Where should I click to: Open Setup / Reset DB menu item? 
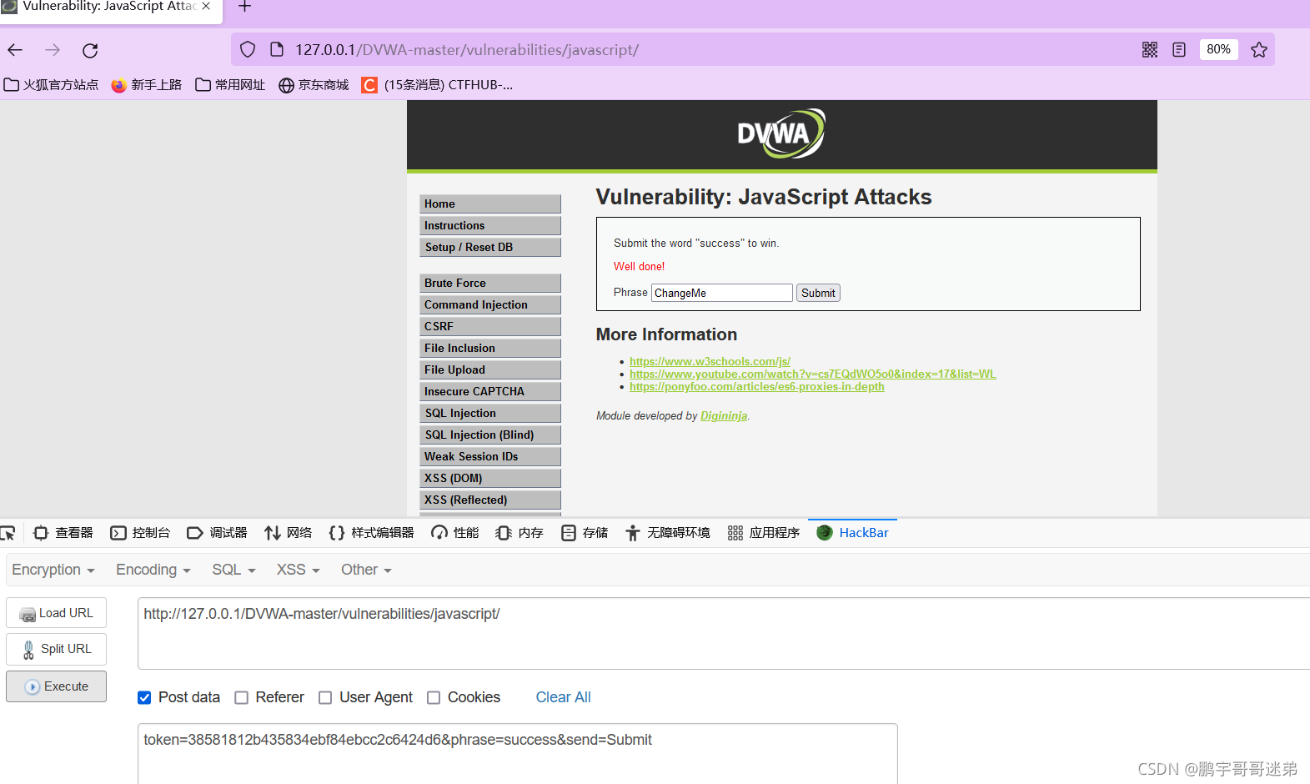point(489,247)
